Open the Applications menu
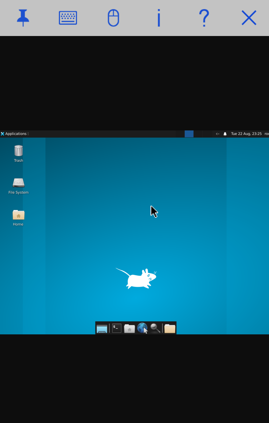 click(15, 134)
